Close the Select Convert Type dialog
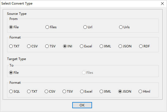 [x=162, y=3]
